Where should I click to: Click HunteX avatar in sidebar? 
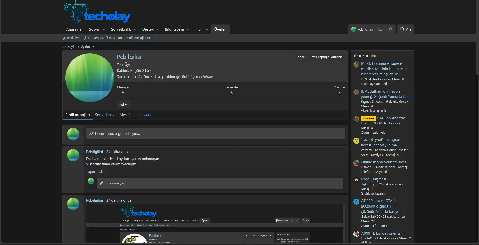(x=356, y=234)
